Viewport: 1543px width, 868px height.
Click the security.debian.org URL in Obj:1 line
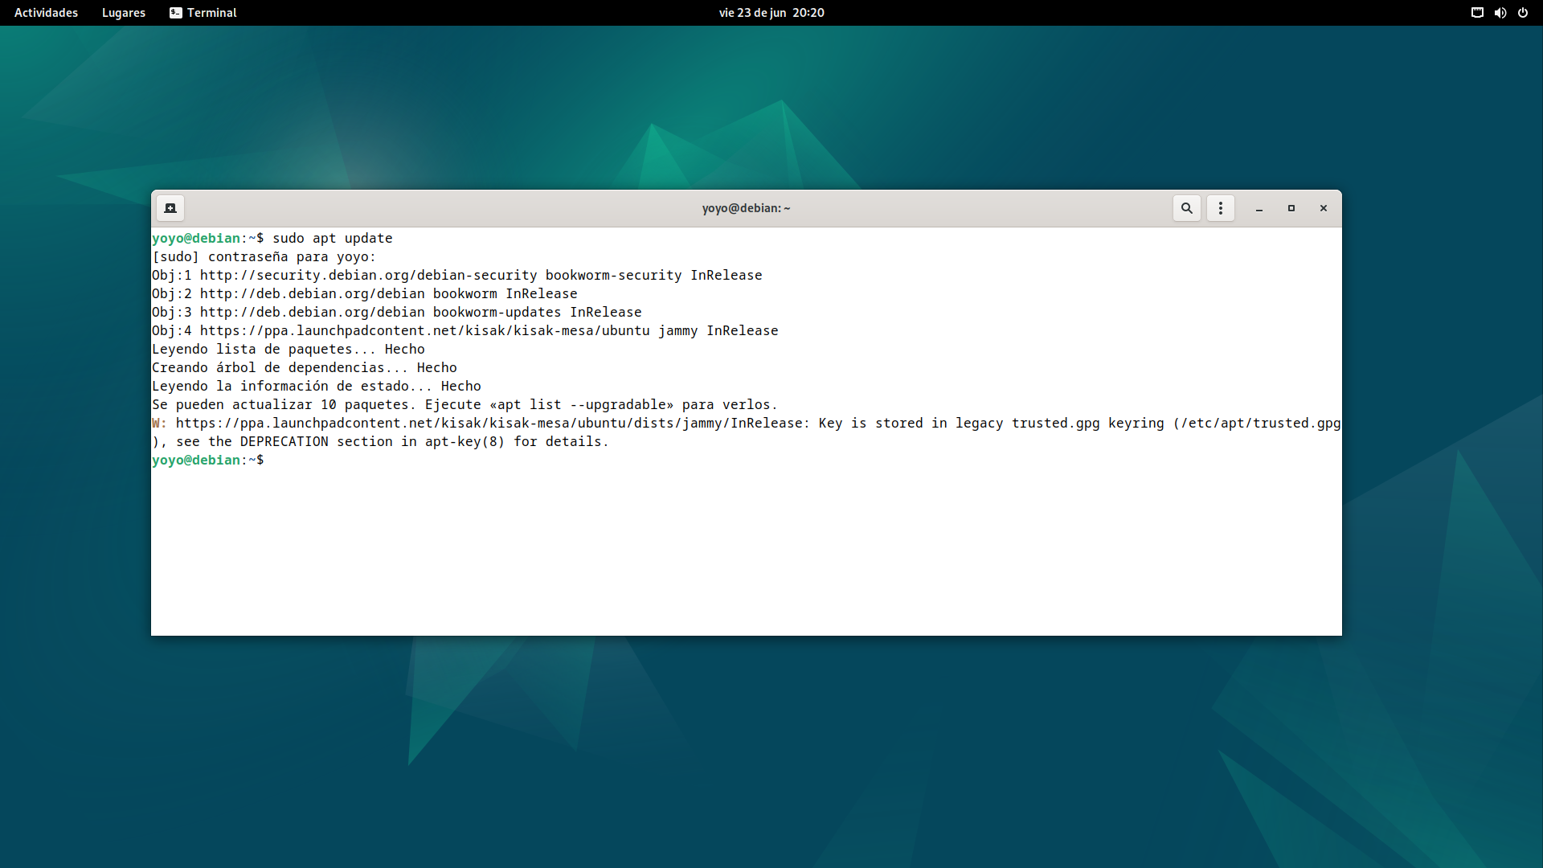point(368,276)
